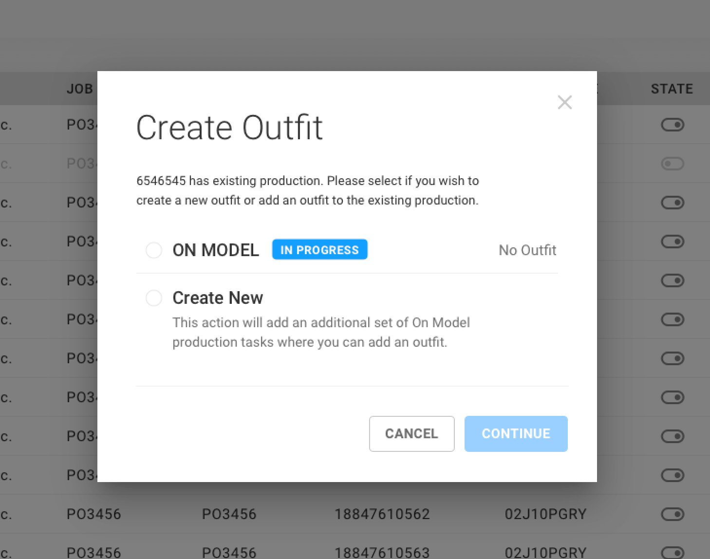Click the Create New description text

[321, 332]
